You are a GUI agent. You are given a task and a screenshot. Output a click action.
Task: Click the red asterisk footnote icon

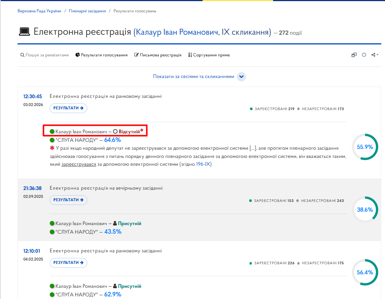[x=52, y=148]
